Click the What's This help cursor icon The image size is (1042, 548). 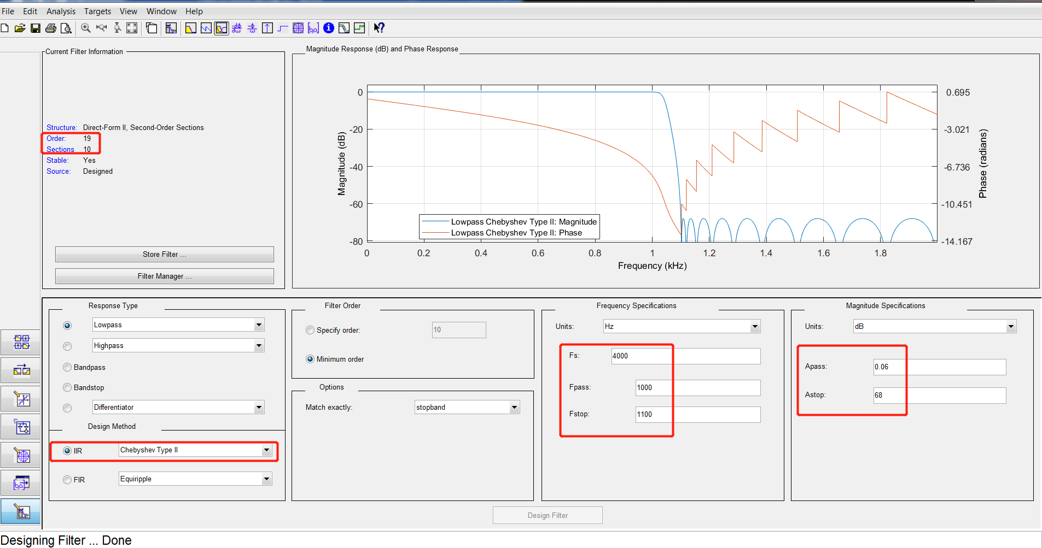pyautogui.click(x=379, y=28)
